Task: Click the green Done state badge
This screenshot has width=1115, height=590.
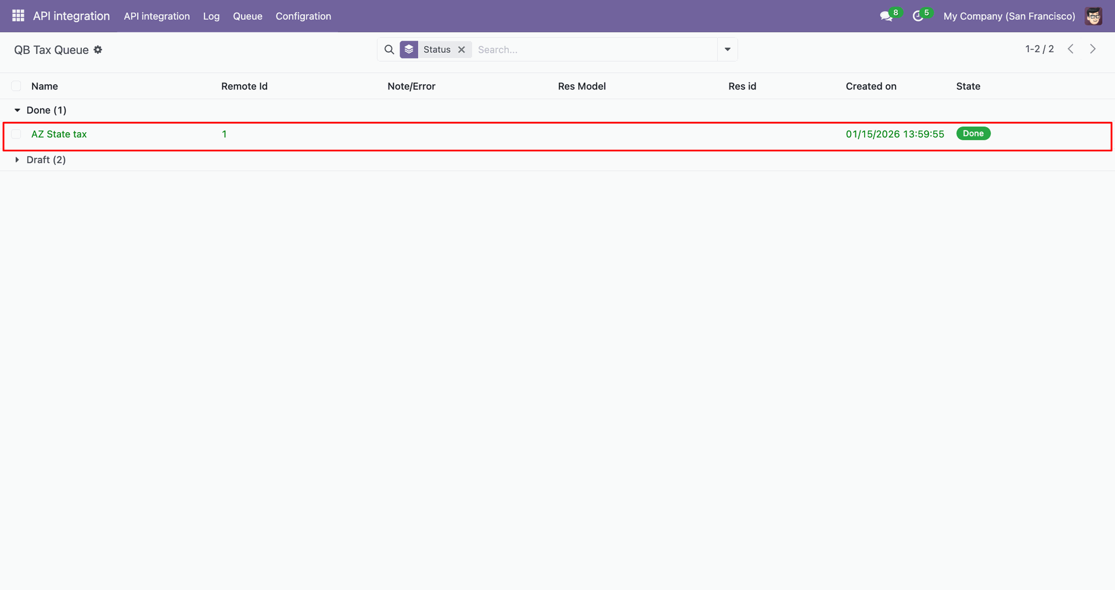Action: click(x=973, y=133)
